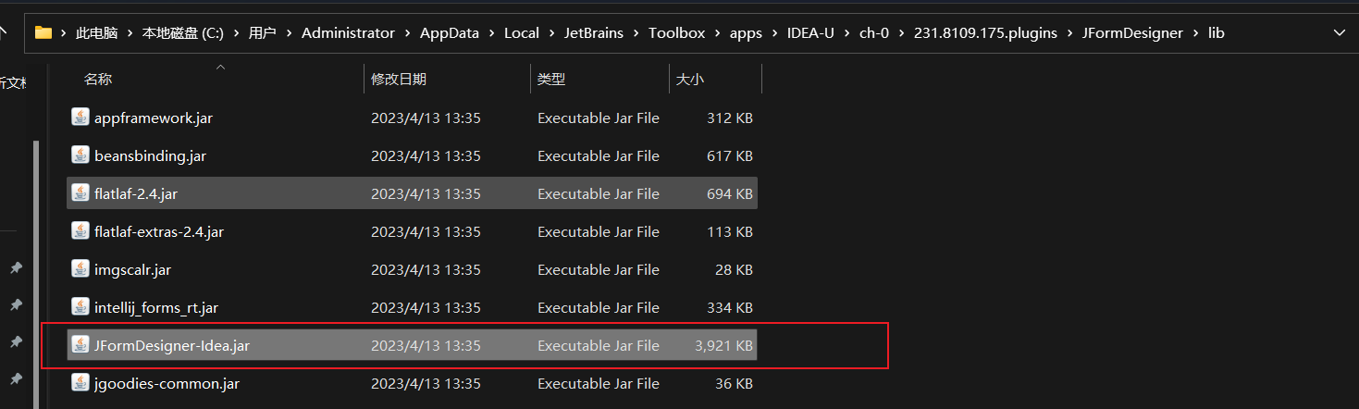
Task: Click type cell of imgscalr.jar row
Action: tap(599, 270)
